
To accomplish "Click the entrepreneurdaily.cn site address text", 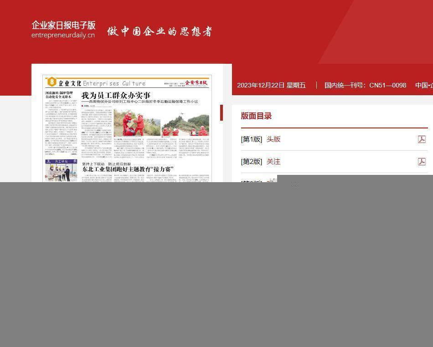I will click(63, 35).
